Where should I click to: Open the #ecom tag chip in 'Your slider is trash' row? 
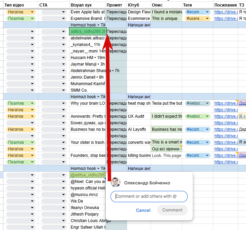click(198, 142)
